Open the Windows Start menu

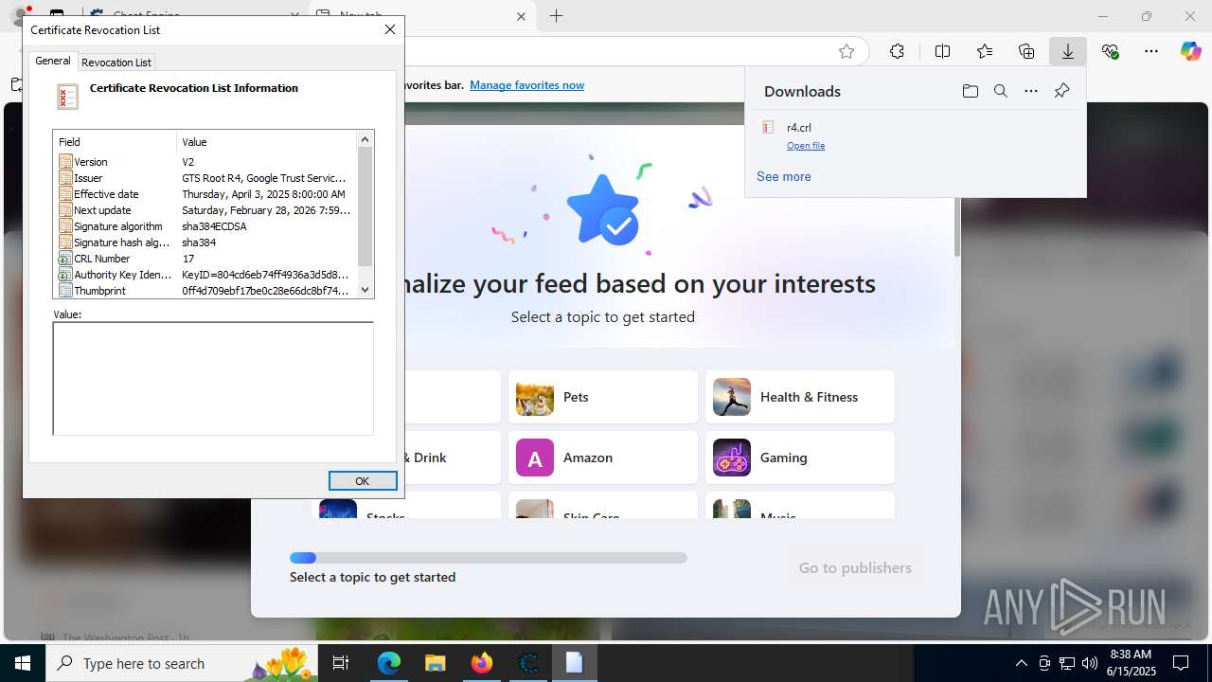[x=23, y=663]
